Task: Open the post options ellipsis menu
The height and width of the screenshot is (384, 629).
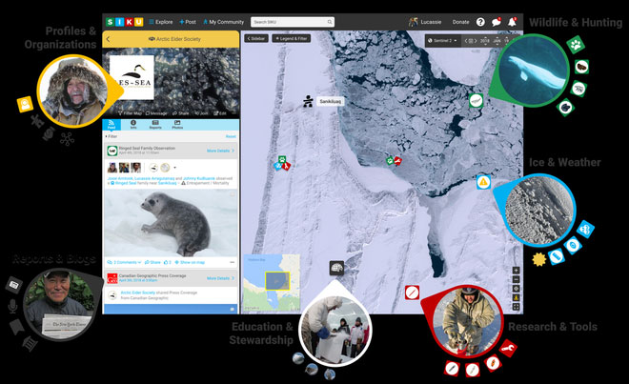Action: point(232,262)
